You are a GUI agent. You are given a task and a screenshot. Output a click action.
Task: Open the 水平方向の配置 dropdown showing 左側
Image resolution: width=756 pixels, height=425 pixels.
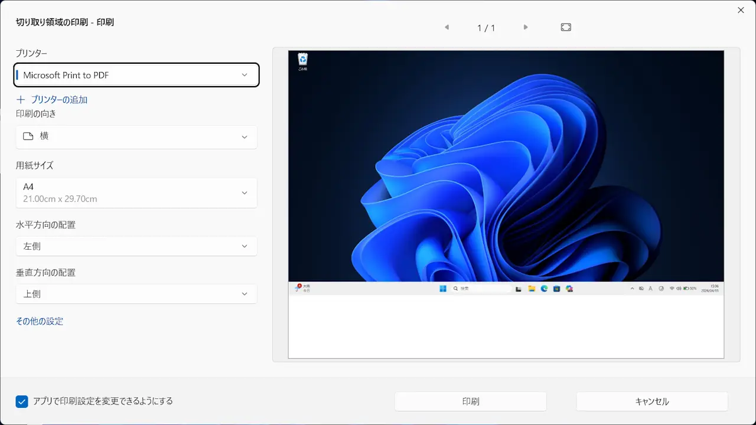click(x=136, y=246)
